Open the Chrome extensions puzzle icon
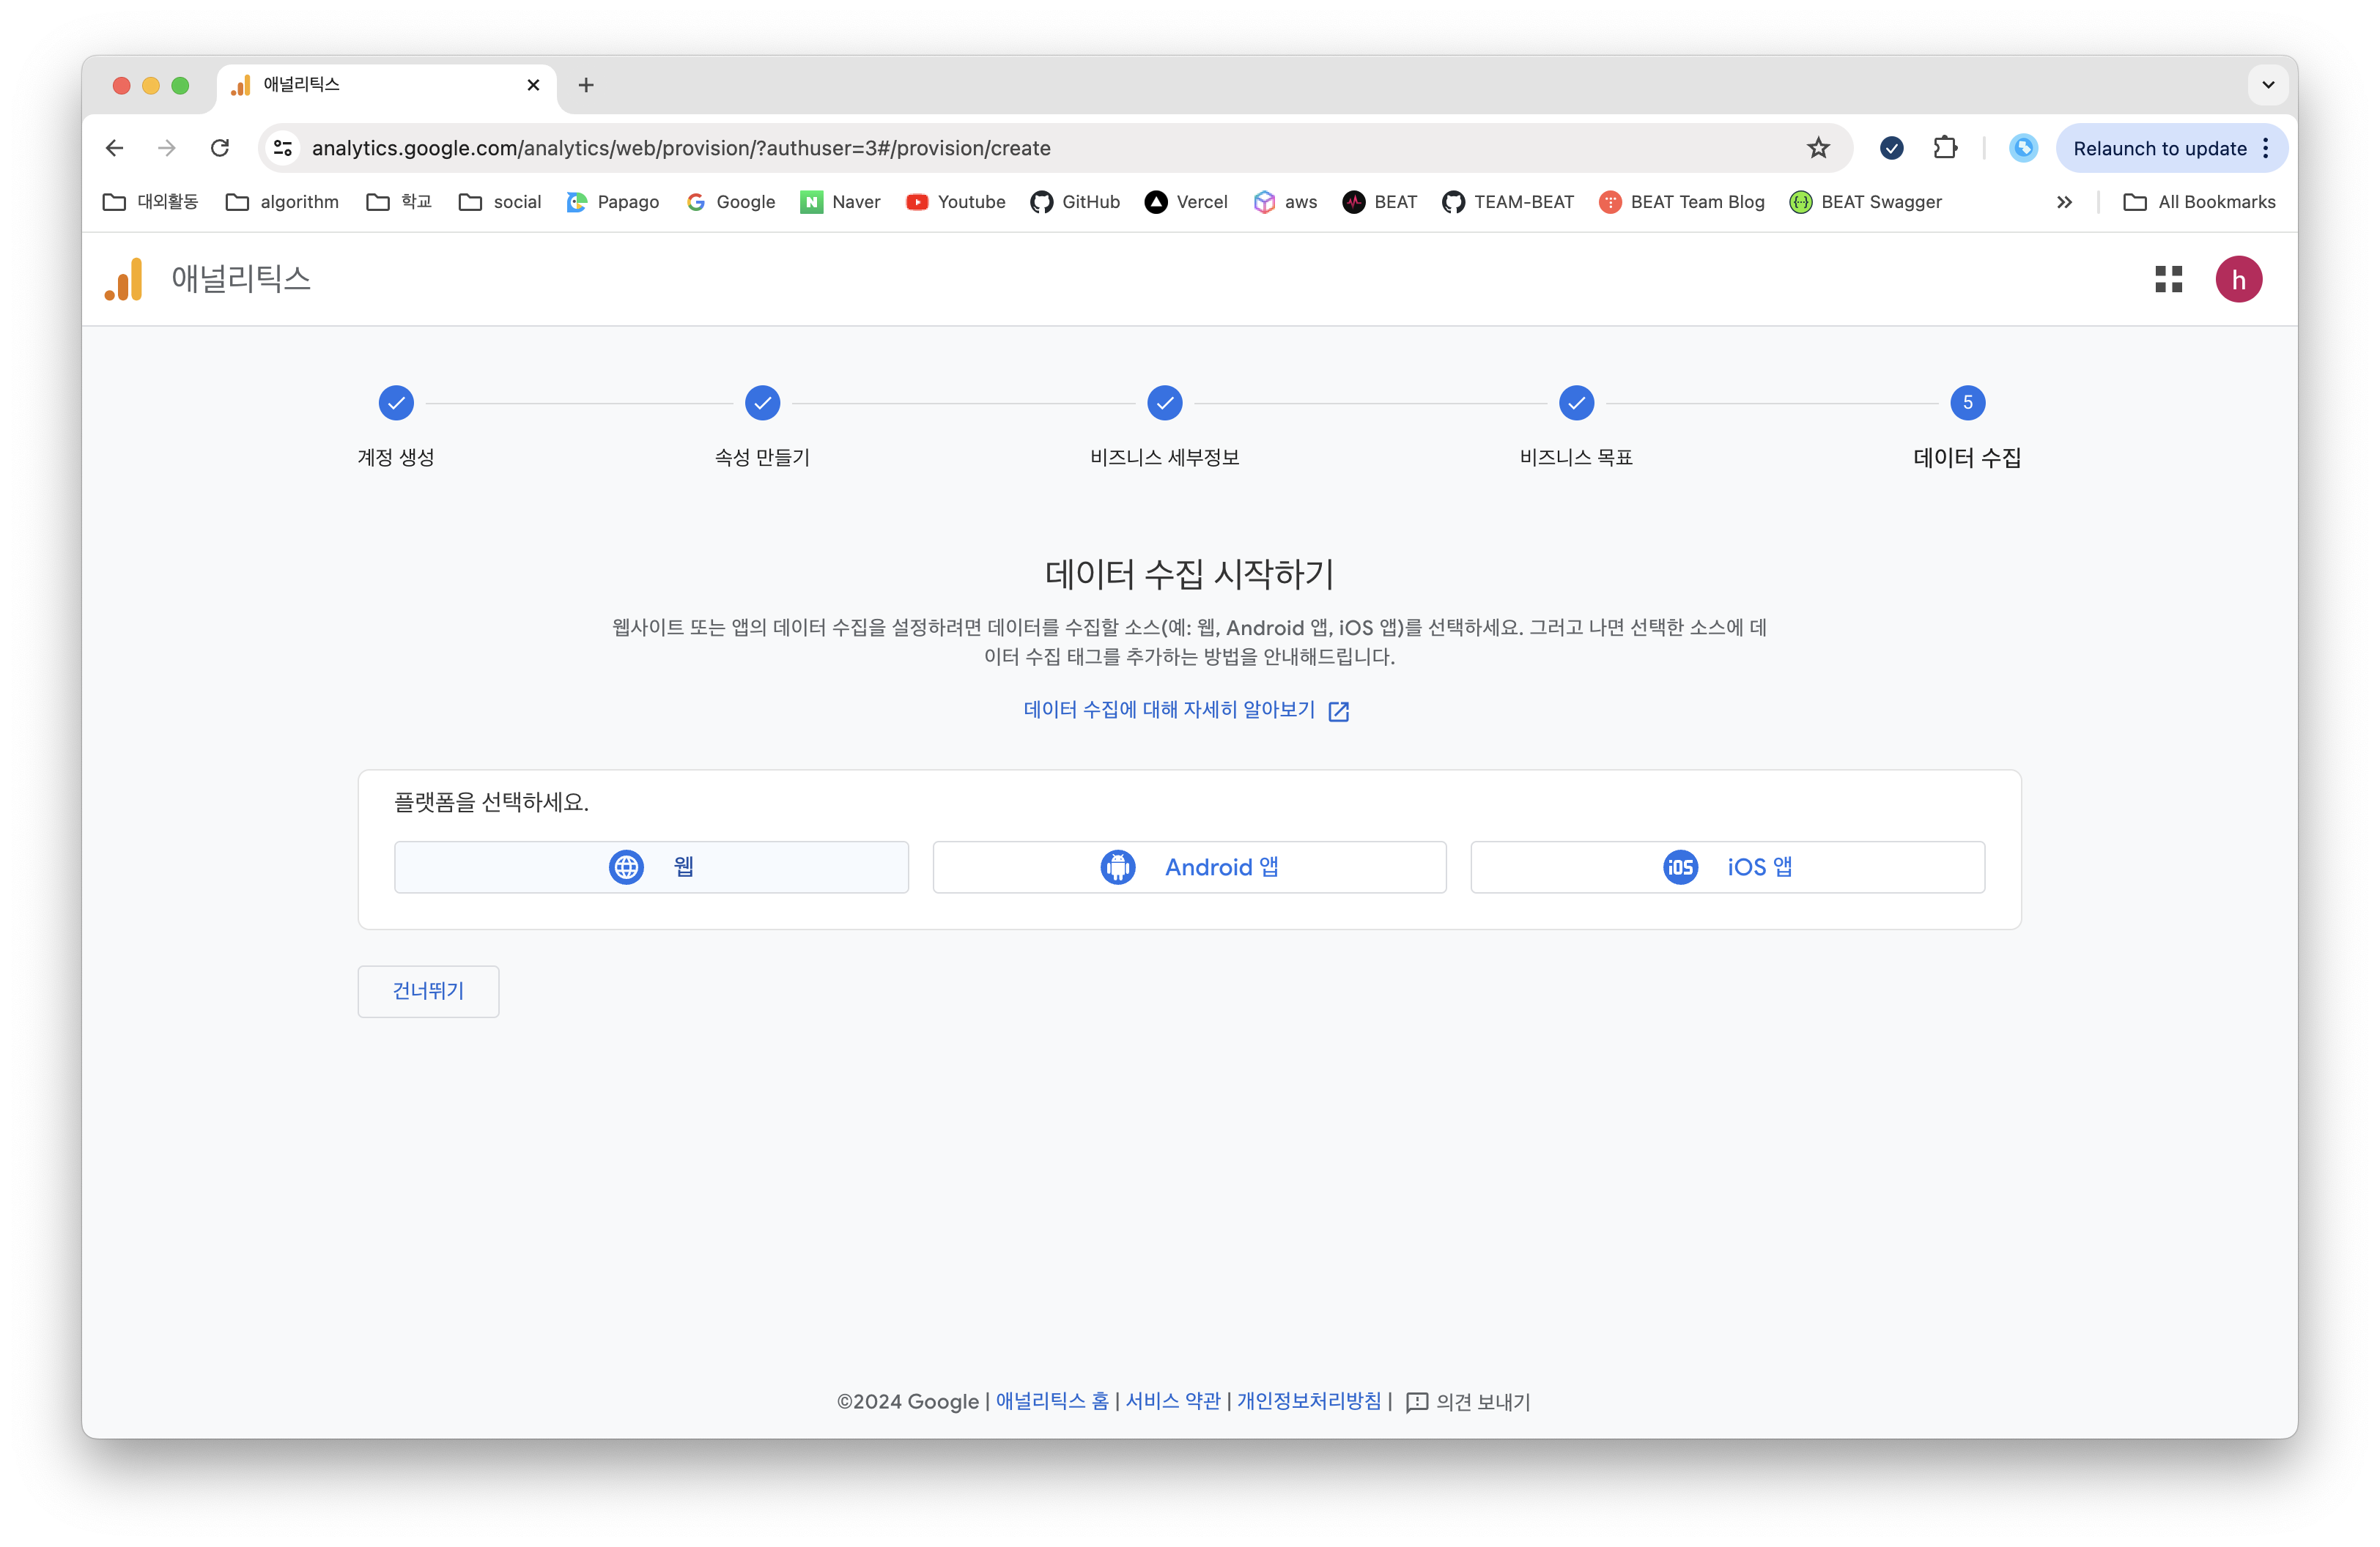 1944,148
